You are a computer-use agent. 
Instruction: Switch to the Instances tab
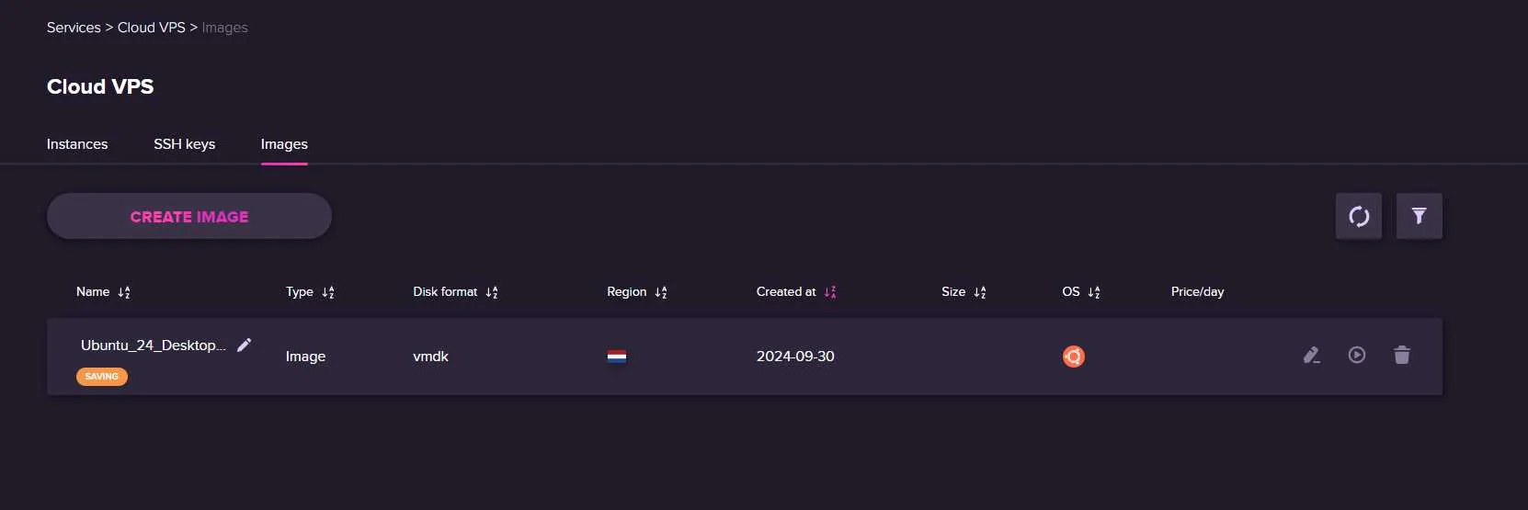tap(77, 144)
